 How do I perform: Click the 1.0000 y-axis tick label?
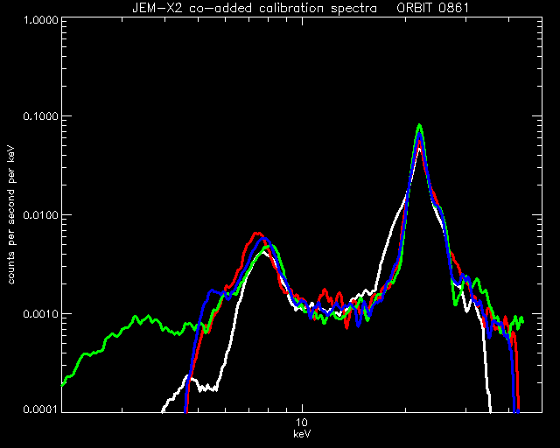coord(40,19)
